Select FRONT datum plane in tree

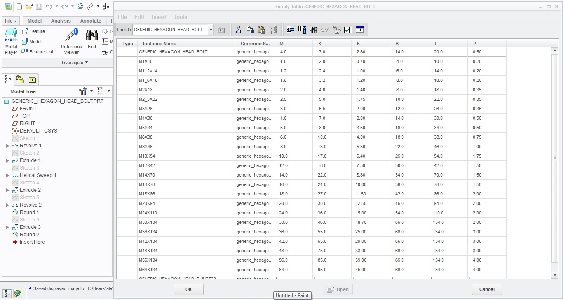[x=24, y=109]
